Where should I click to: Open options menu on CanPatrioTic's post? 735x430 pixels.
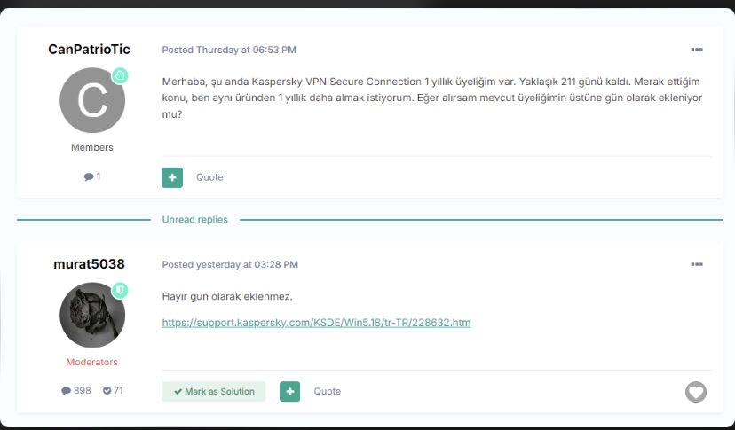697,50
